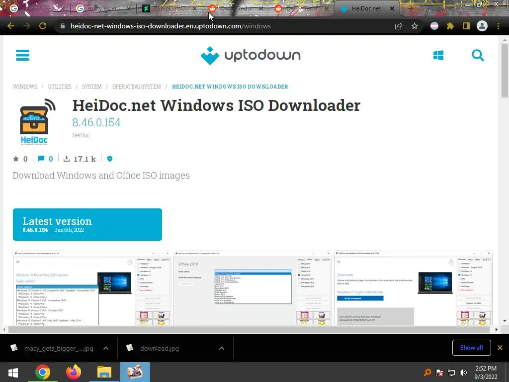Click the address bar URL
This screenshot has height=382, width=509.
click(x=170, y=26)
